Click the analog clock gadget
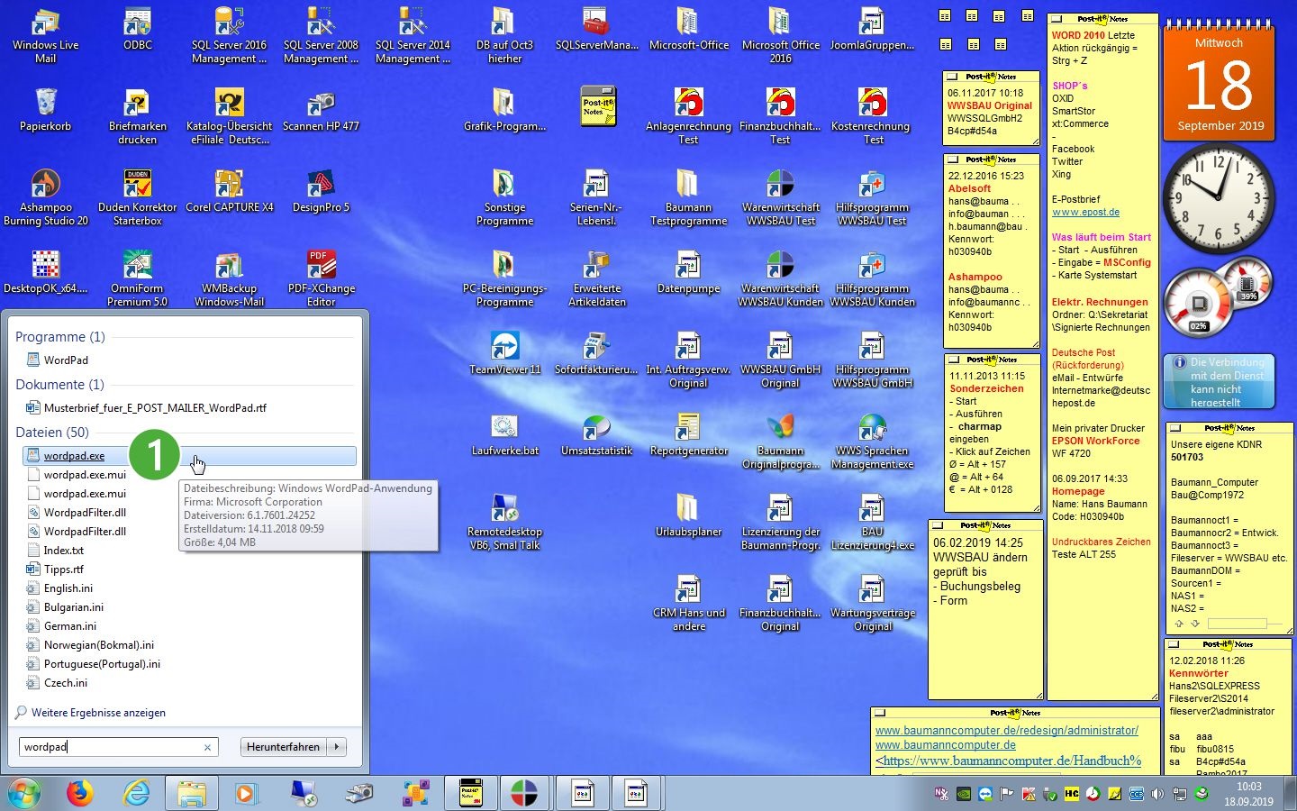The image size is (1297, 811). pos(1219,196)
